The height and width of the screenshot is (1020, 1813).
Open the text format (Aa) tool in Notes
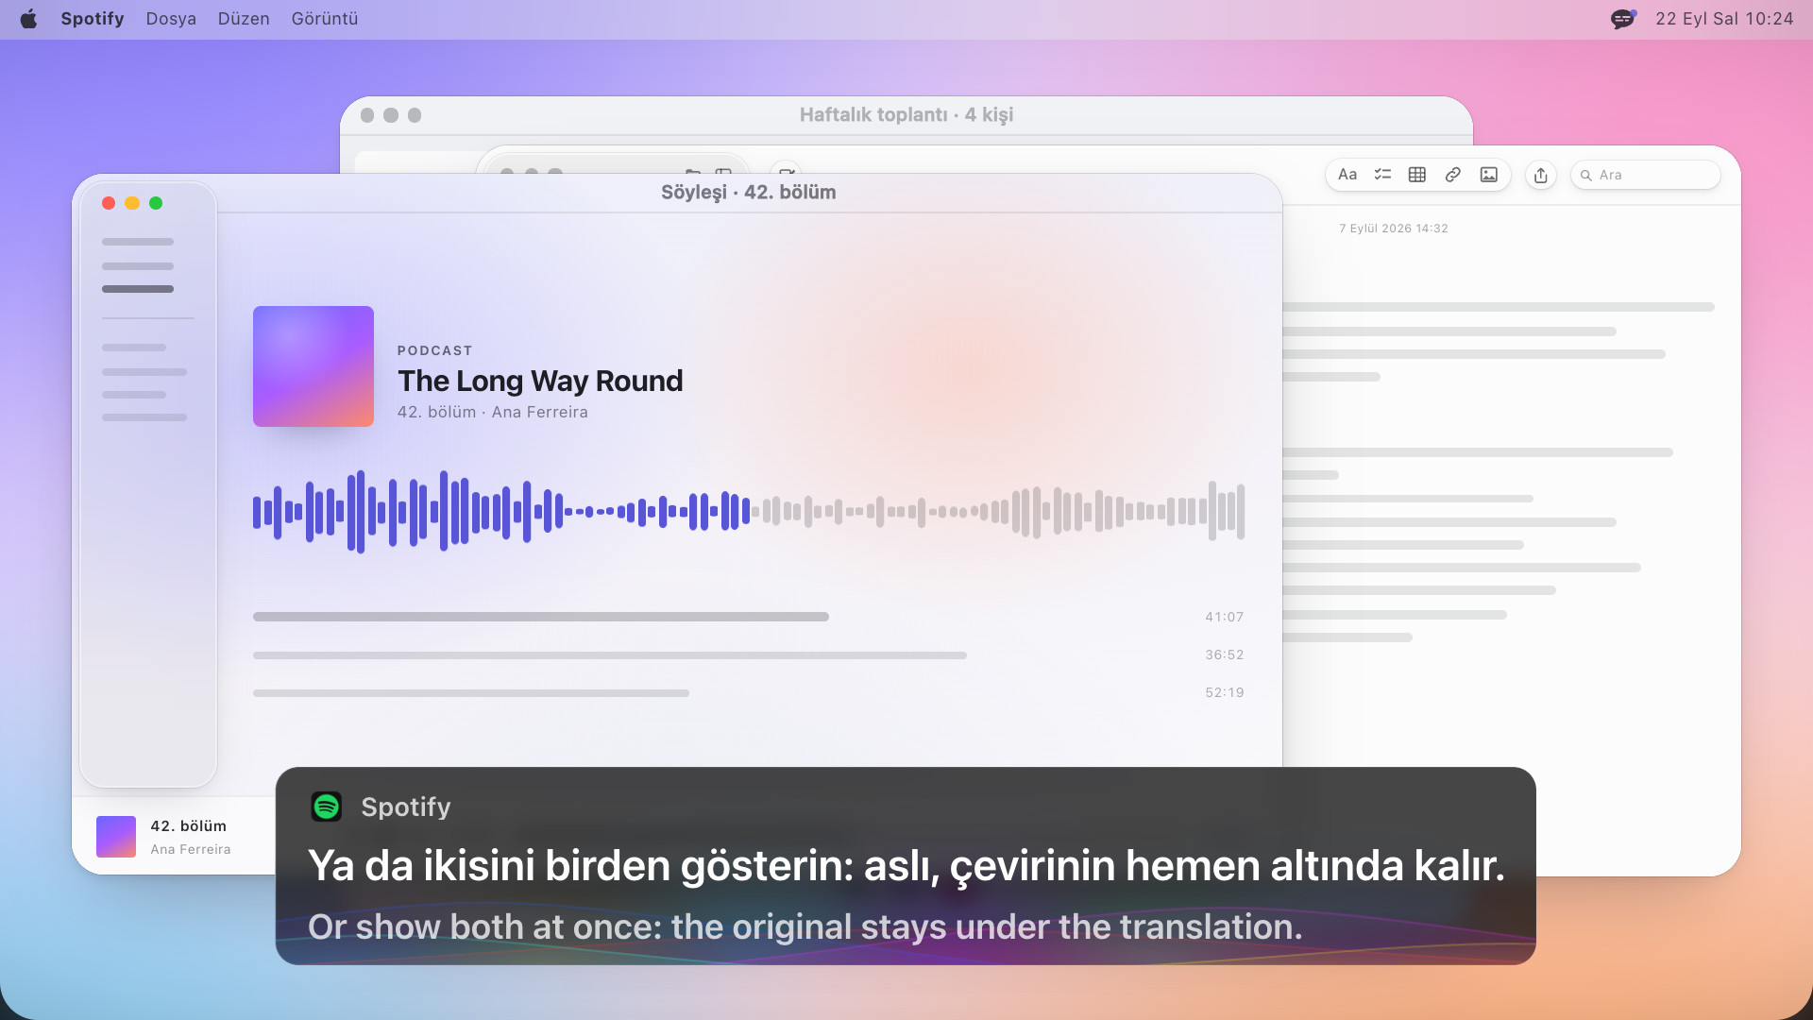click(x=1347, y=175)
